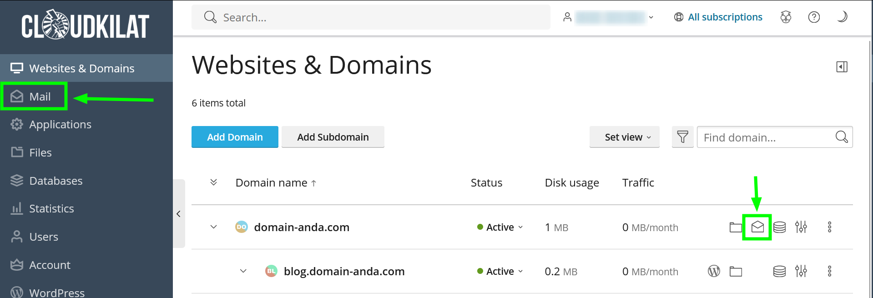
Task: Open blog.domain-anda.com domain link
Action: (x=344, y=271)
